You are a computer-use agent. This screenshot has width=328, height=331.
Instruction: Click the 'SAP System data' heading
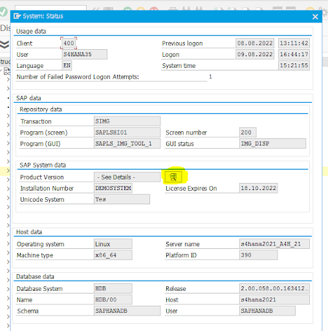[43, 165]
